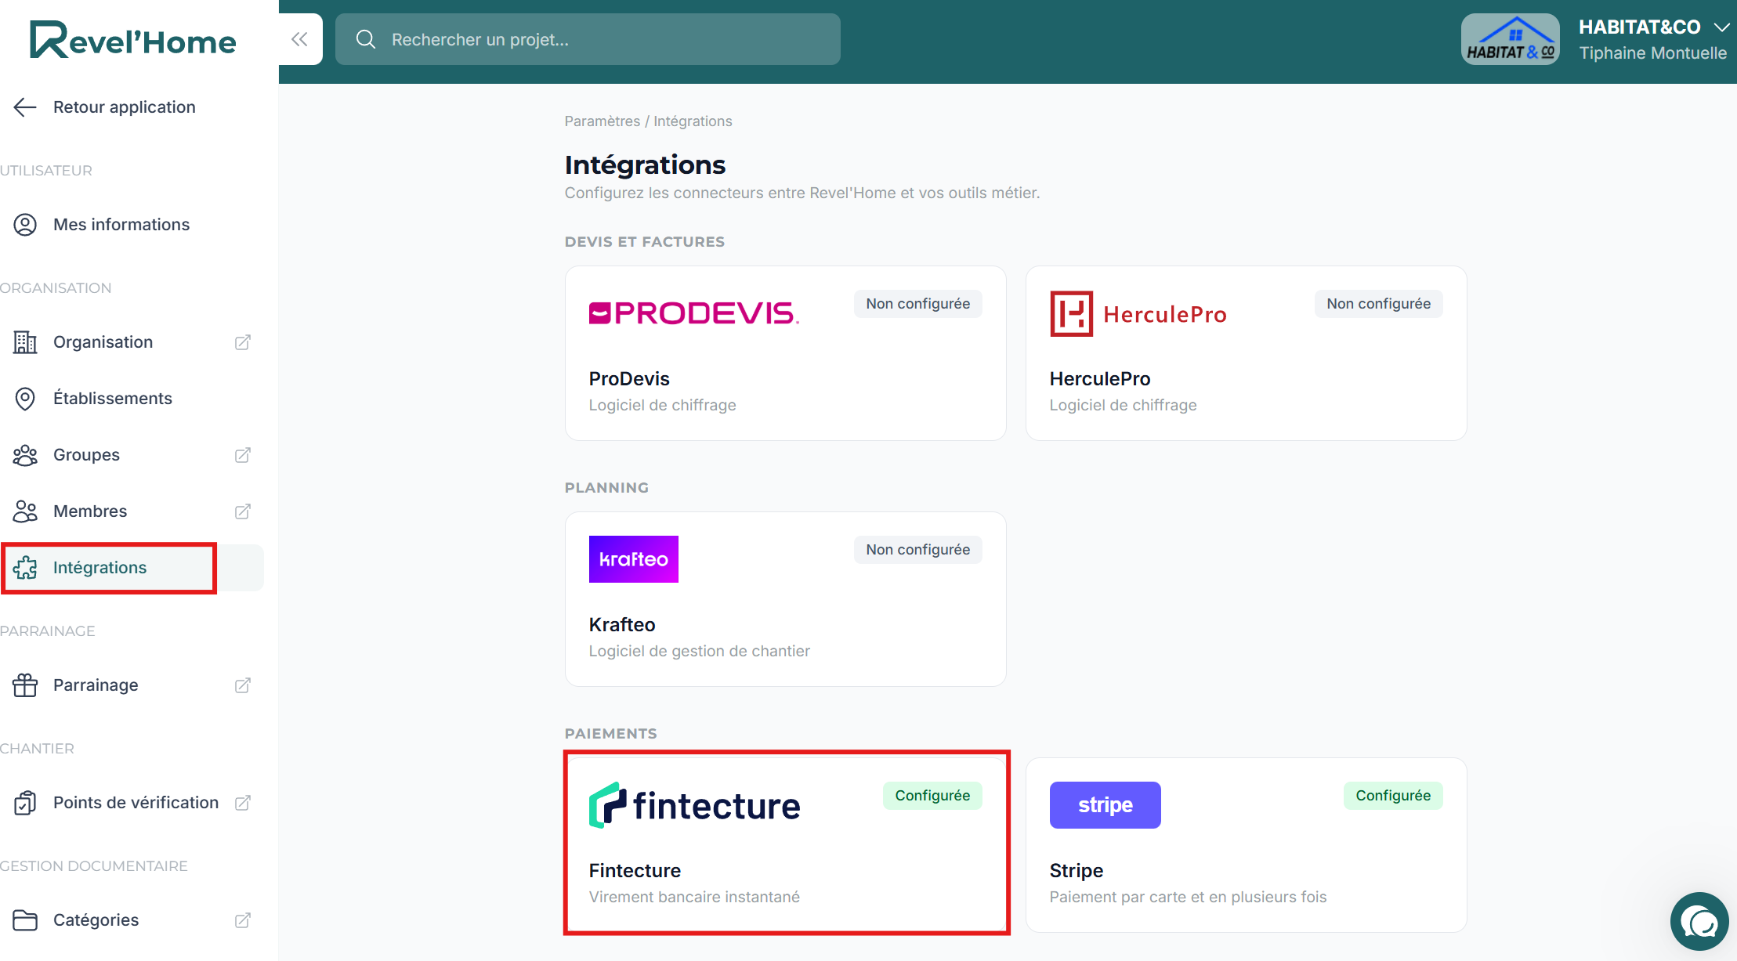
Task: Collapse the sidebar with double chevron
Action: pyautogui.click(x=300, y=39)
